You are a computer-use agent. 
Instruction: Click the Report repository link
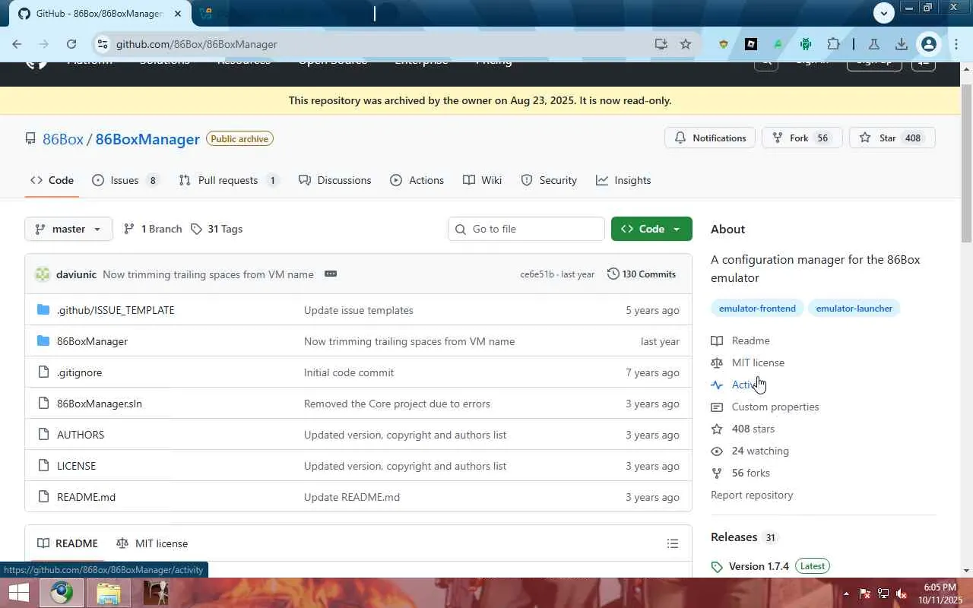(752, 495)
